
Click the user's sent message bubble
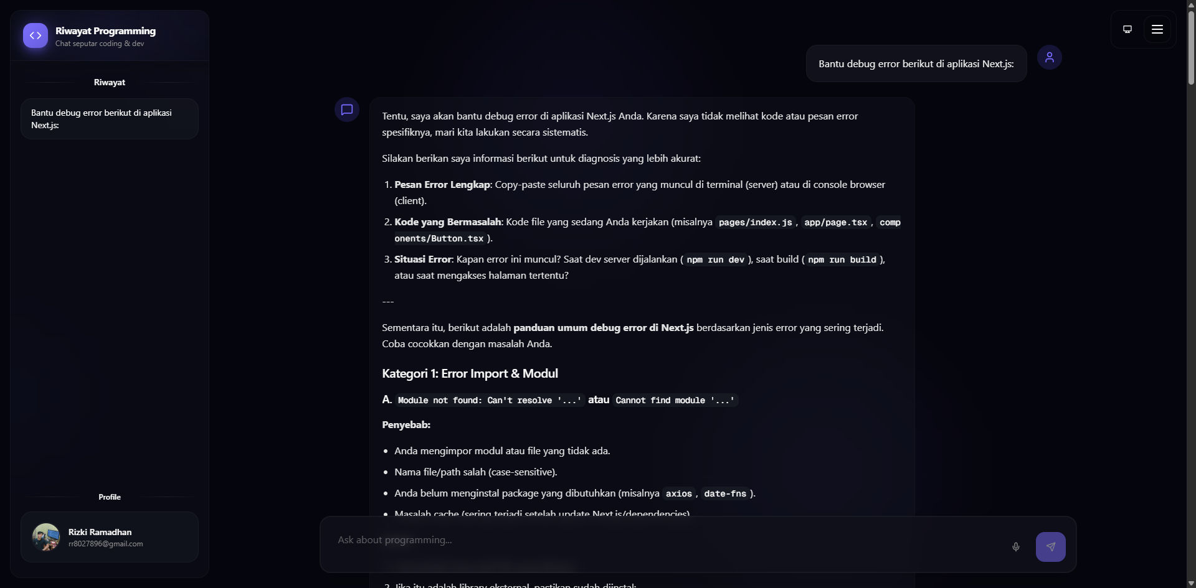(x=916, y=63)
